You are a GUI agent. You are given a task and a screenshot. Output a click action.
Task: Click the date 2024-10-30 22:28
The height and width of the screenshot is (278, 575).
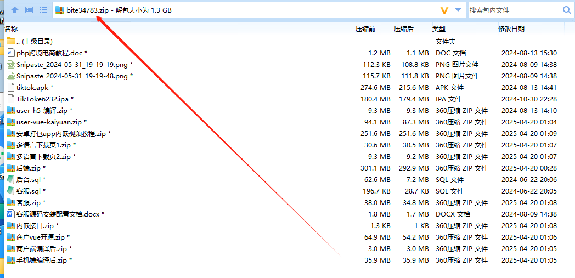[x=529, y=99]
